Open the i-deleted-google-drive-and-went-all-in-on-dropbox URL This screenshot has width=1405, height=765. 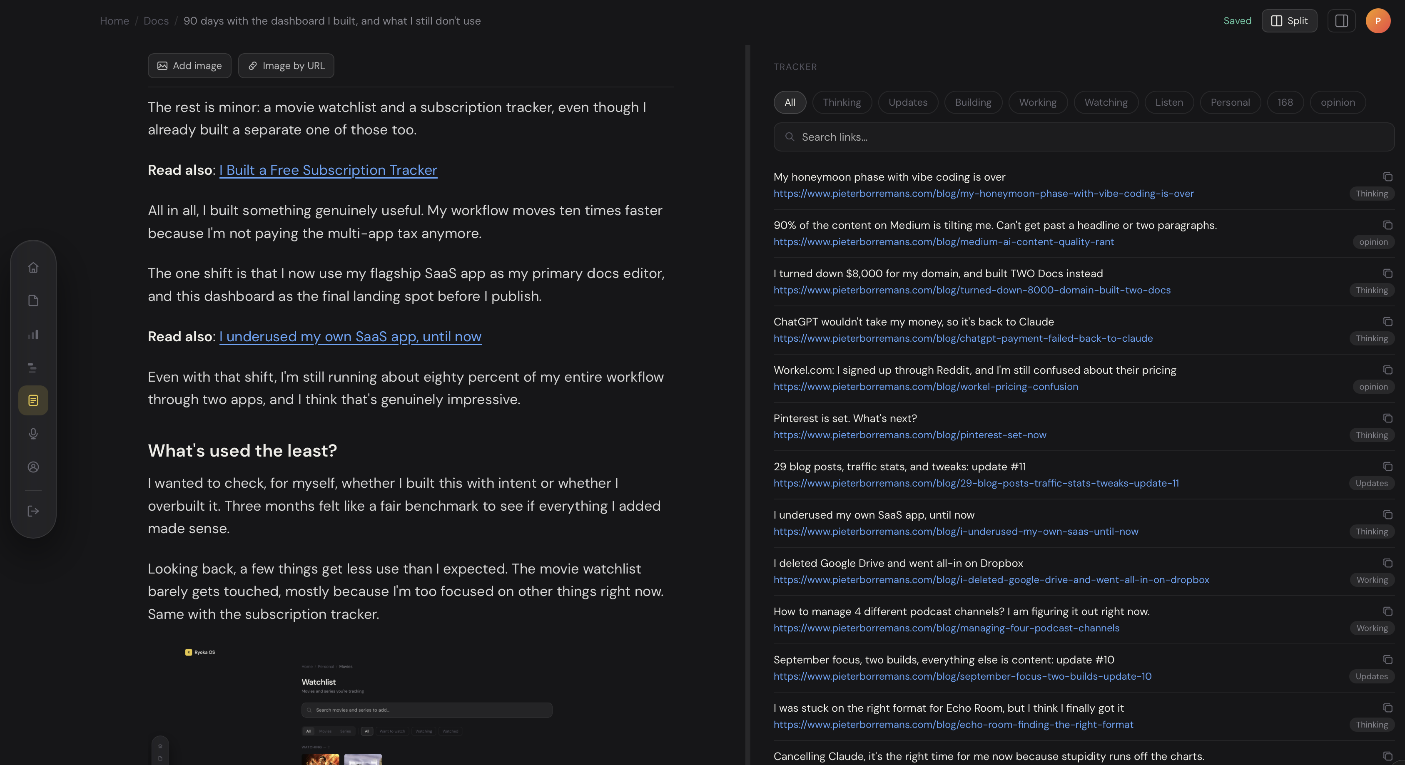point(991,580)
